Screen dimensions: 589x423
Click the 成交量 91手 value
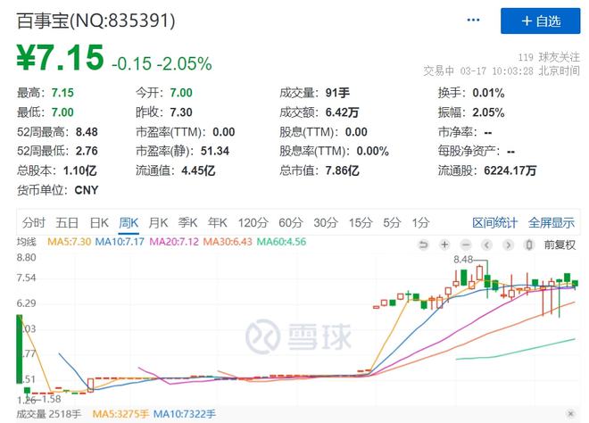pyautogui.click(x=314, y=93)
